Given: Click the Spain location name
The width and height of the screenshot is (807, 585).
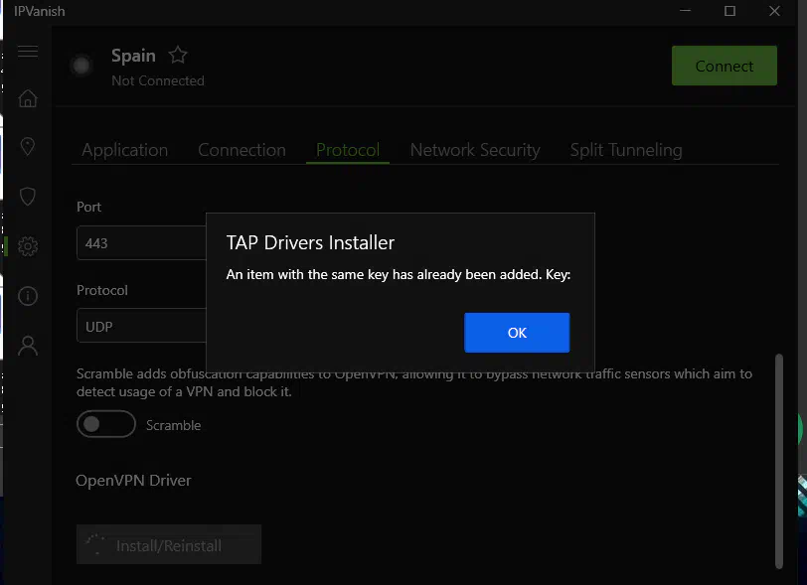Looking at the screenshot, I should click(x=133, y=55).
